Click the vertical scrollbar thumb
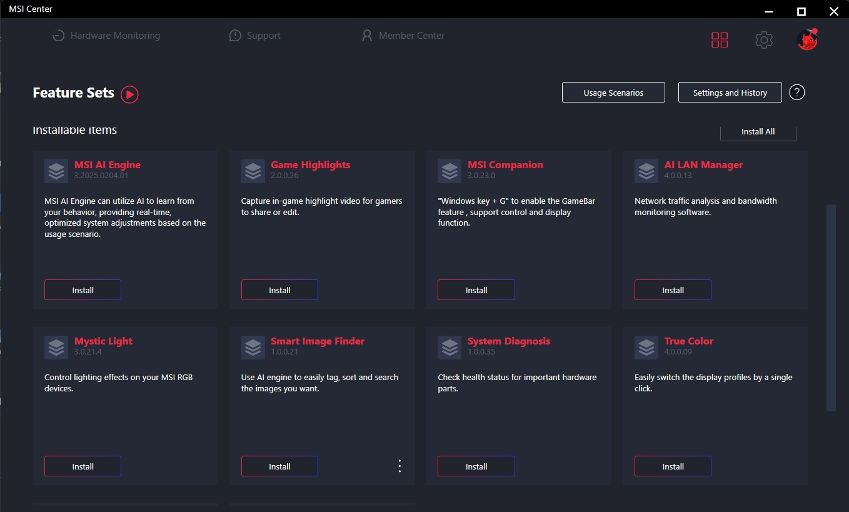This screenshot has height=512, width=849. [831, 307]
